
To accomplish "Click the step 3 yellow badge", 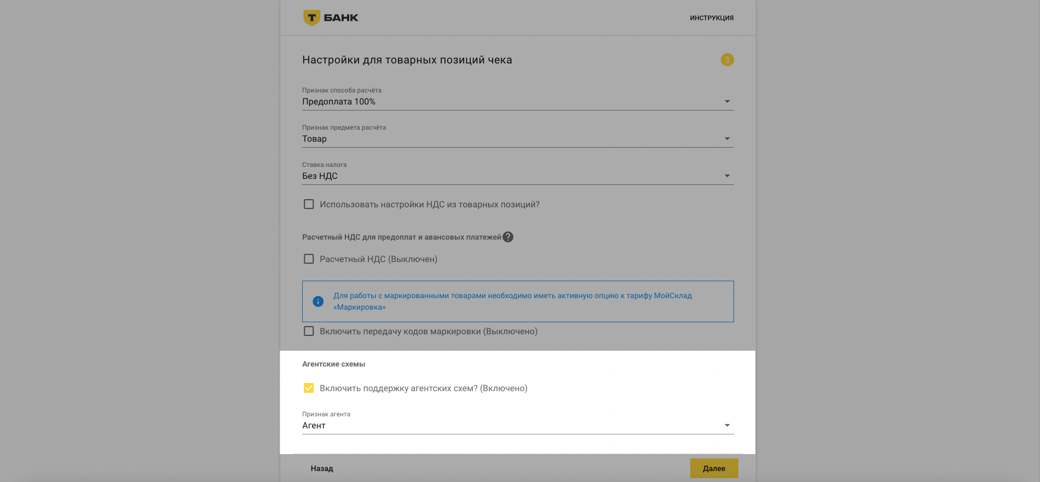I will point(727,60).
